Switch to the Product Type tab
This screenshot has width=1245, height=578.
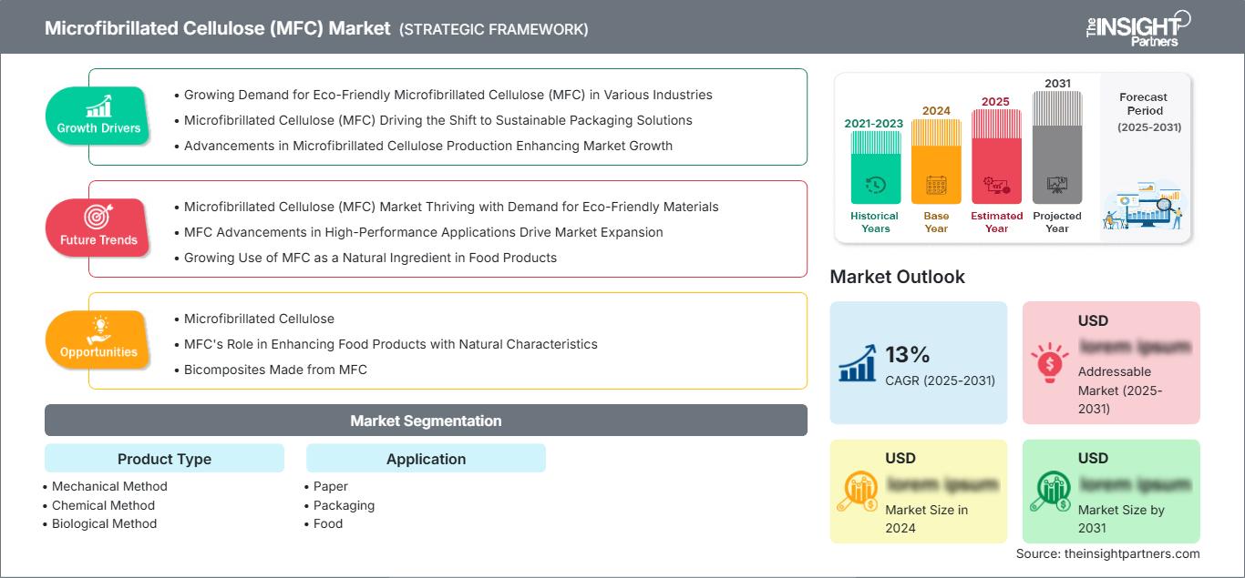point(164,459)
